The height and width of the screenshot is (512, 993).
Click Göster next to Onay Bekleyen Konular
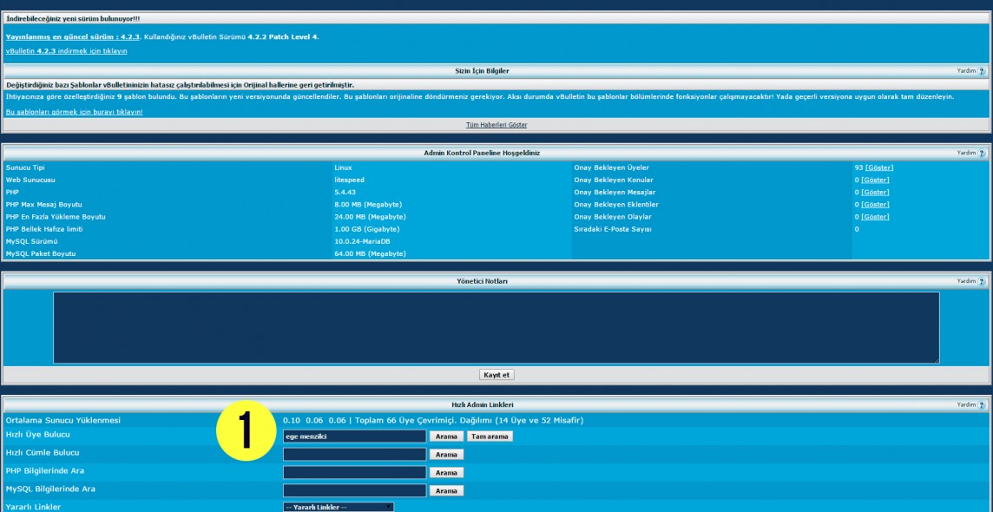(875, 180)
